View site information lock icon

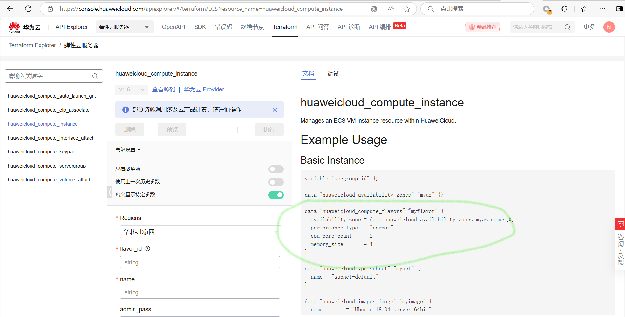click(50, 9)
